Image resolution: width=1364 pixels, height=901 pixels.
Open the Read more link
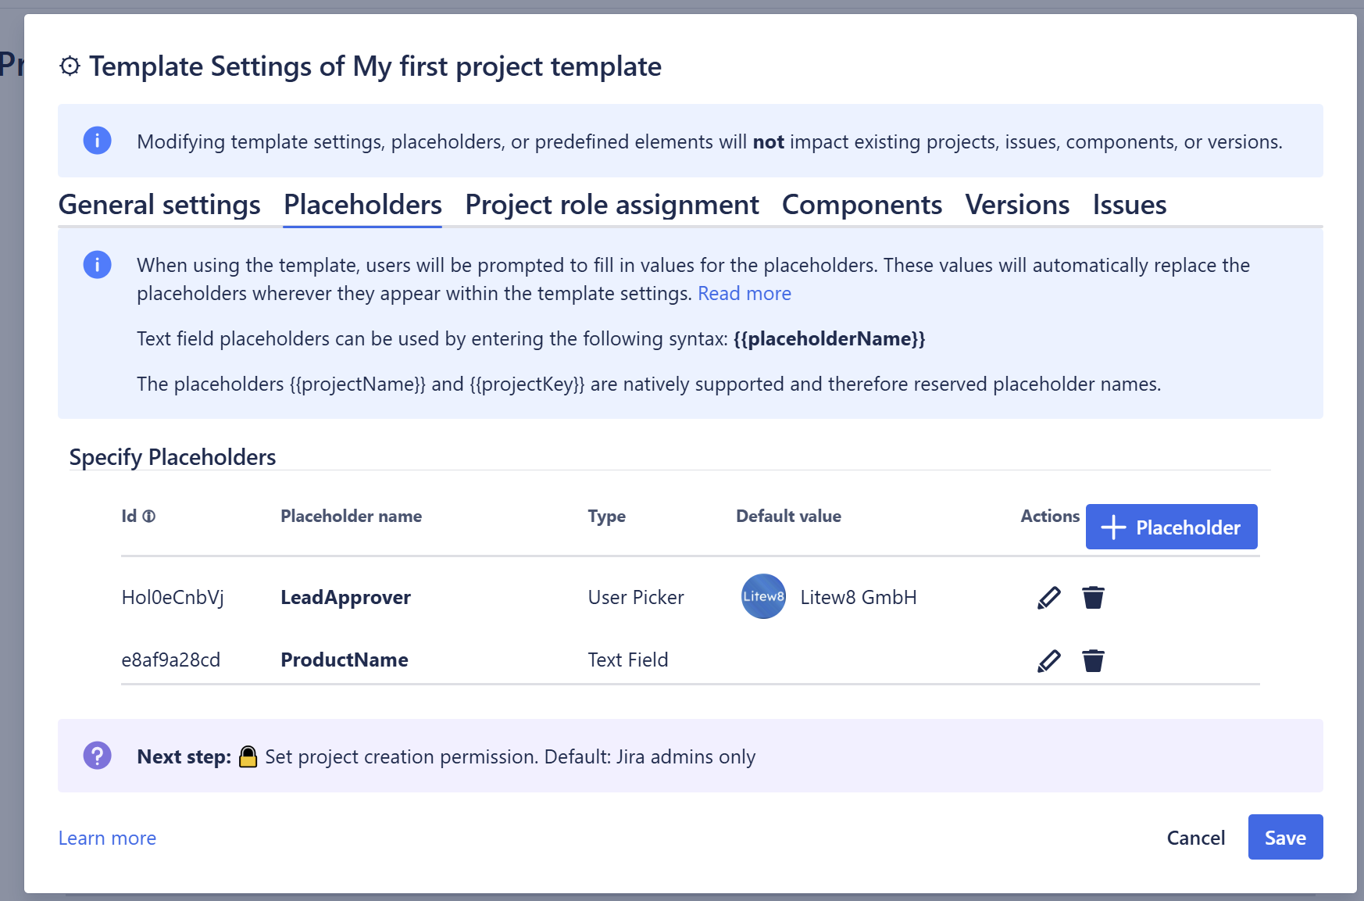point(744,293)
